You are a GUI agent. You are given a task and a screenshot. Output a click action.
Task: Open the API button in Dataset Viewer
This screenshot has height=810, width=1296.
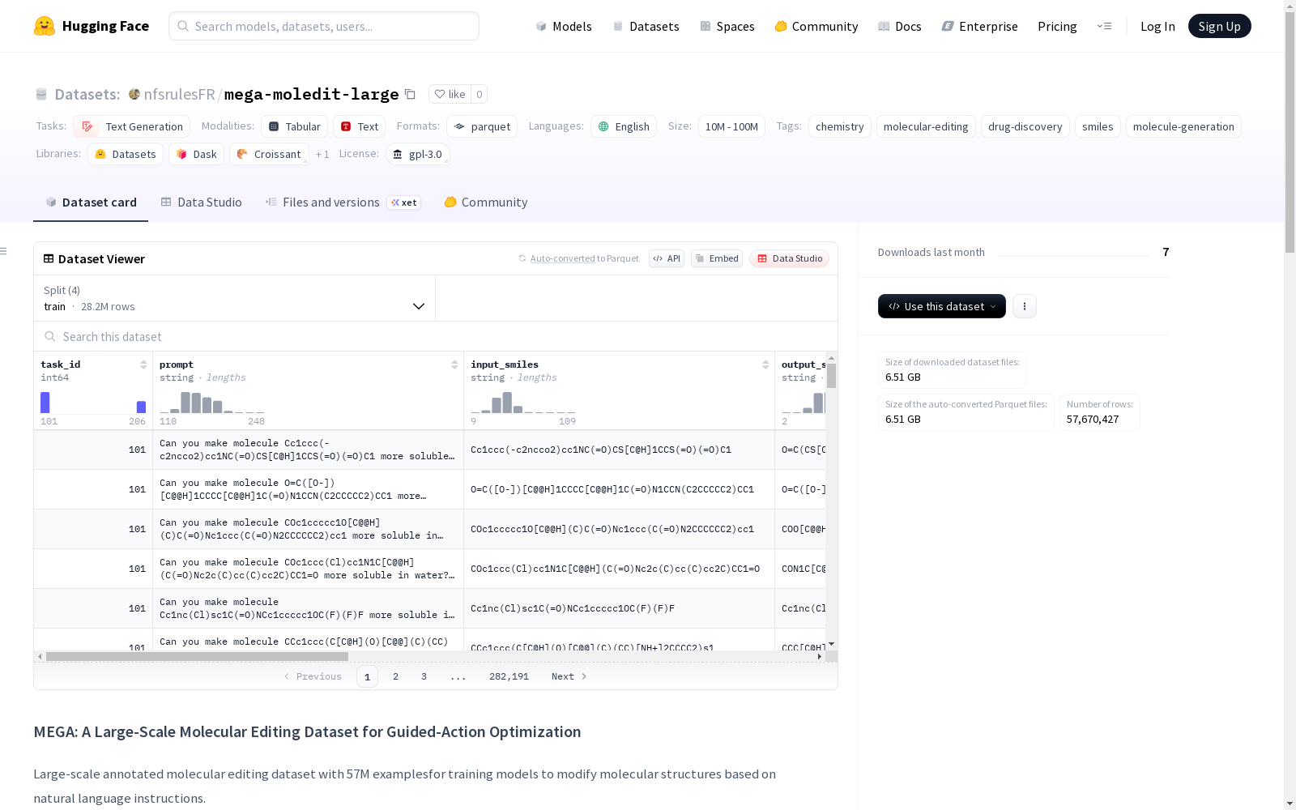(x=667, y=258)
